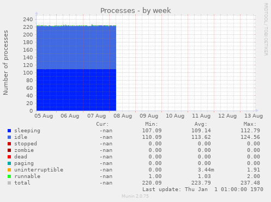Click the 'paging' legend label

point(24,163)
